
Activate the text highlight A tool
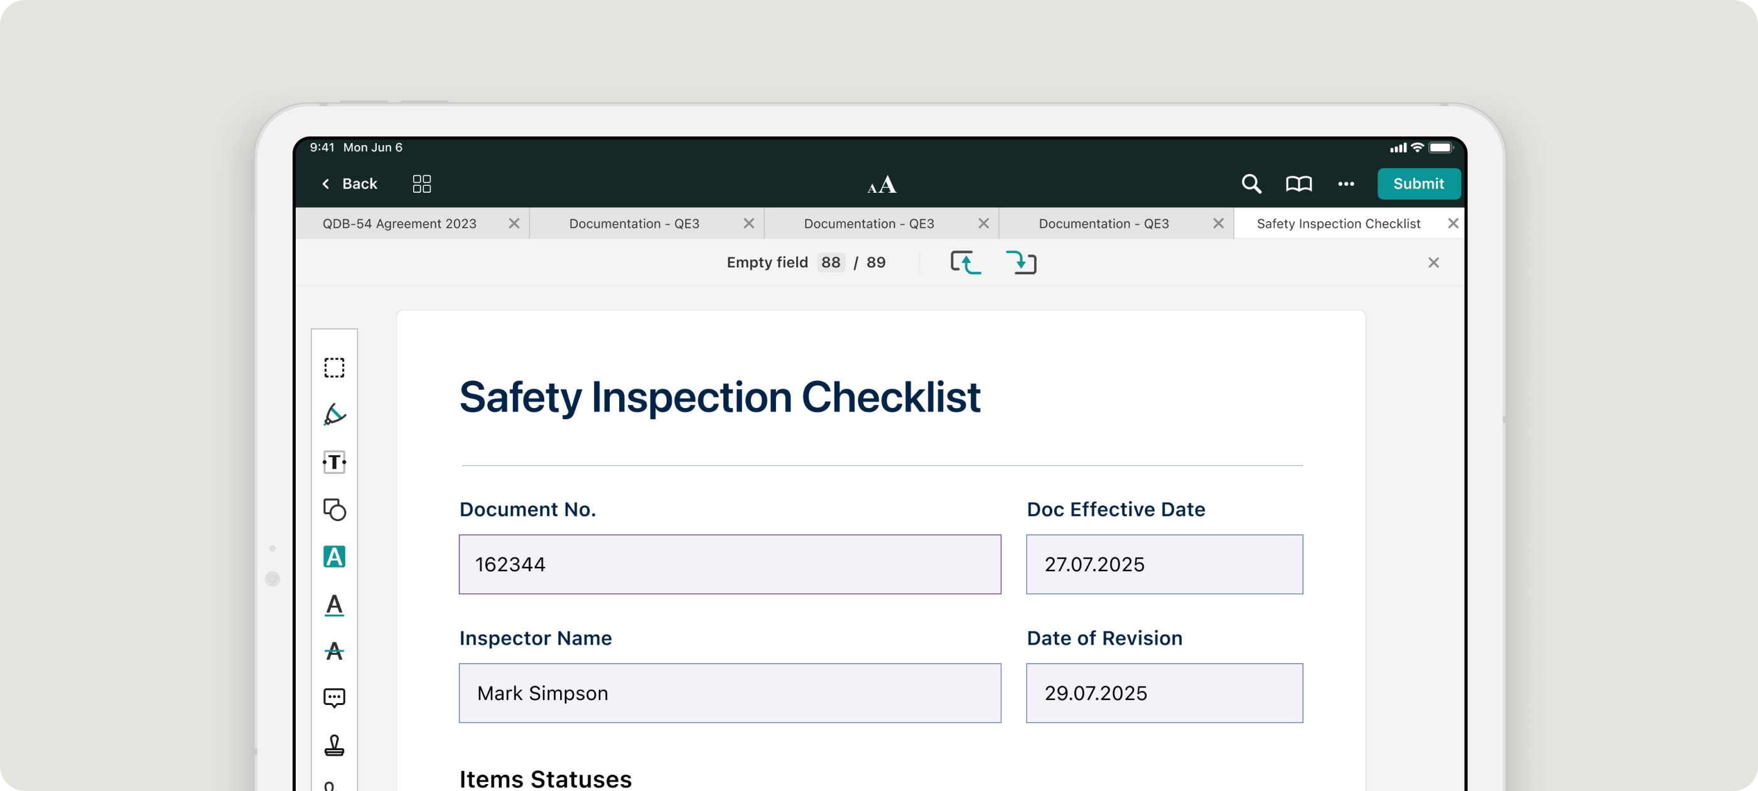[x=334, y=557]
